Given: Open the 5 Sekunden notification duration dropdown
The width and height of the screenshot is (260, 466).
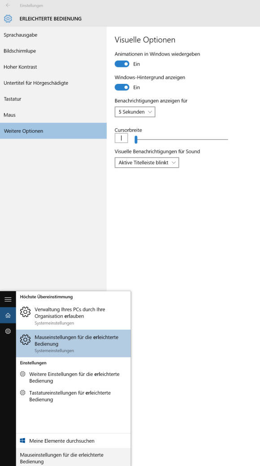Looking at the screenshot, I should point(135,112).
